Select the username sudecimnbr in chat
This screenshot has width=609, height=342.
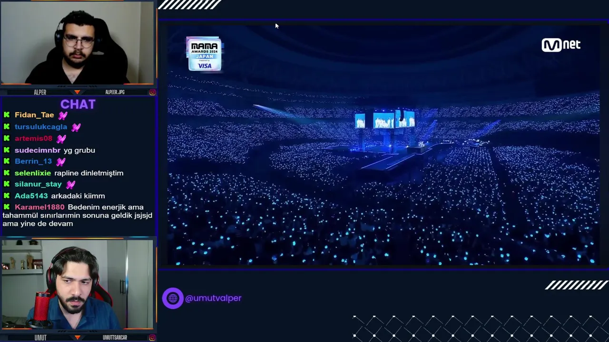[x=38, y=150]
